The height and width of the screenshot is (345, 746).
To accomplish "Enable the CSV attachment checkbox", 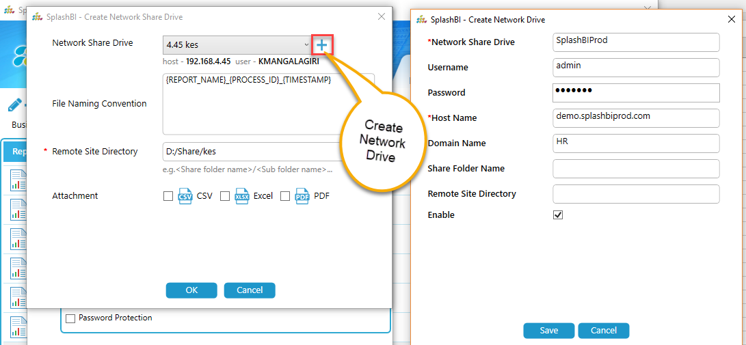I will click(168, 196).
